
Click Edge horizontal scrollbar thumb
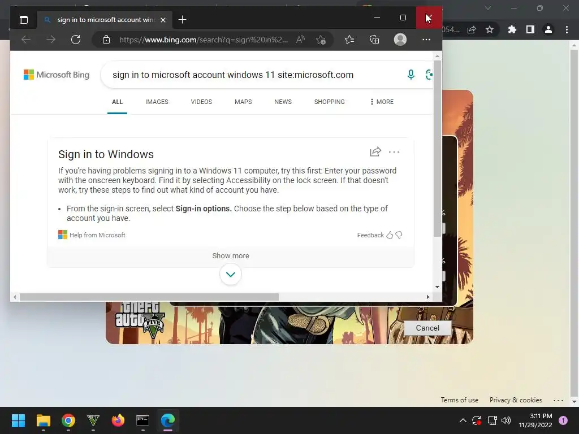(149, 297)
